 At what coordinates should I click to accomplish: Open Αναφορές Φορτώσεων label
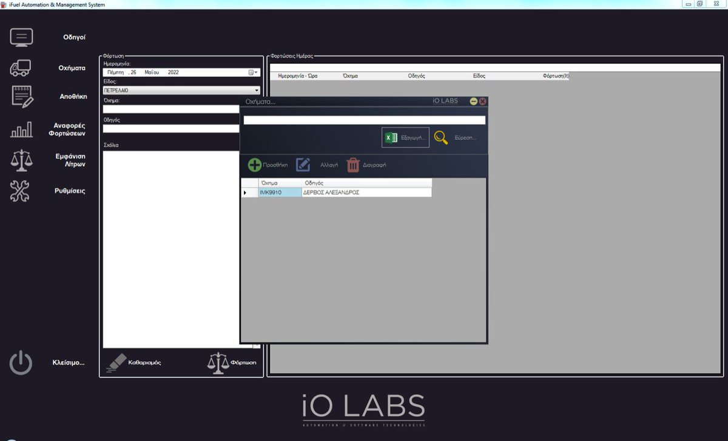(x=67, y=129)
